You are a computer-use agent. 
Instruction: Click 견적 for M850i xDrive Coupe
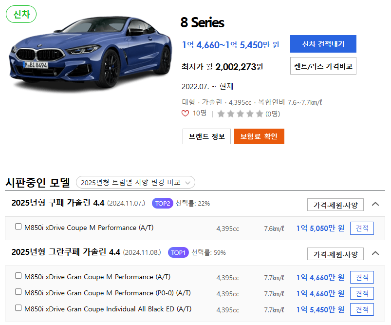tap(362, 228)
